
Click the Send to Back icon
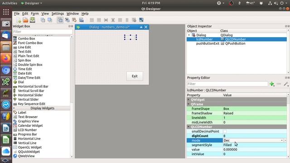tap(43, 20)
